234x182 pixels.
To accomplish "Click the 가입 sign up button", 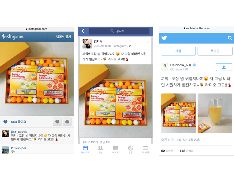I will [x=178, y=51].
